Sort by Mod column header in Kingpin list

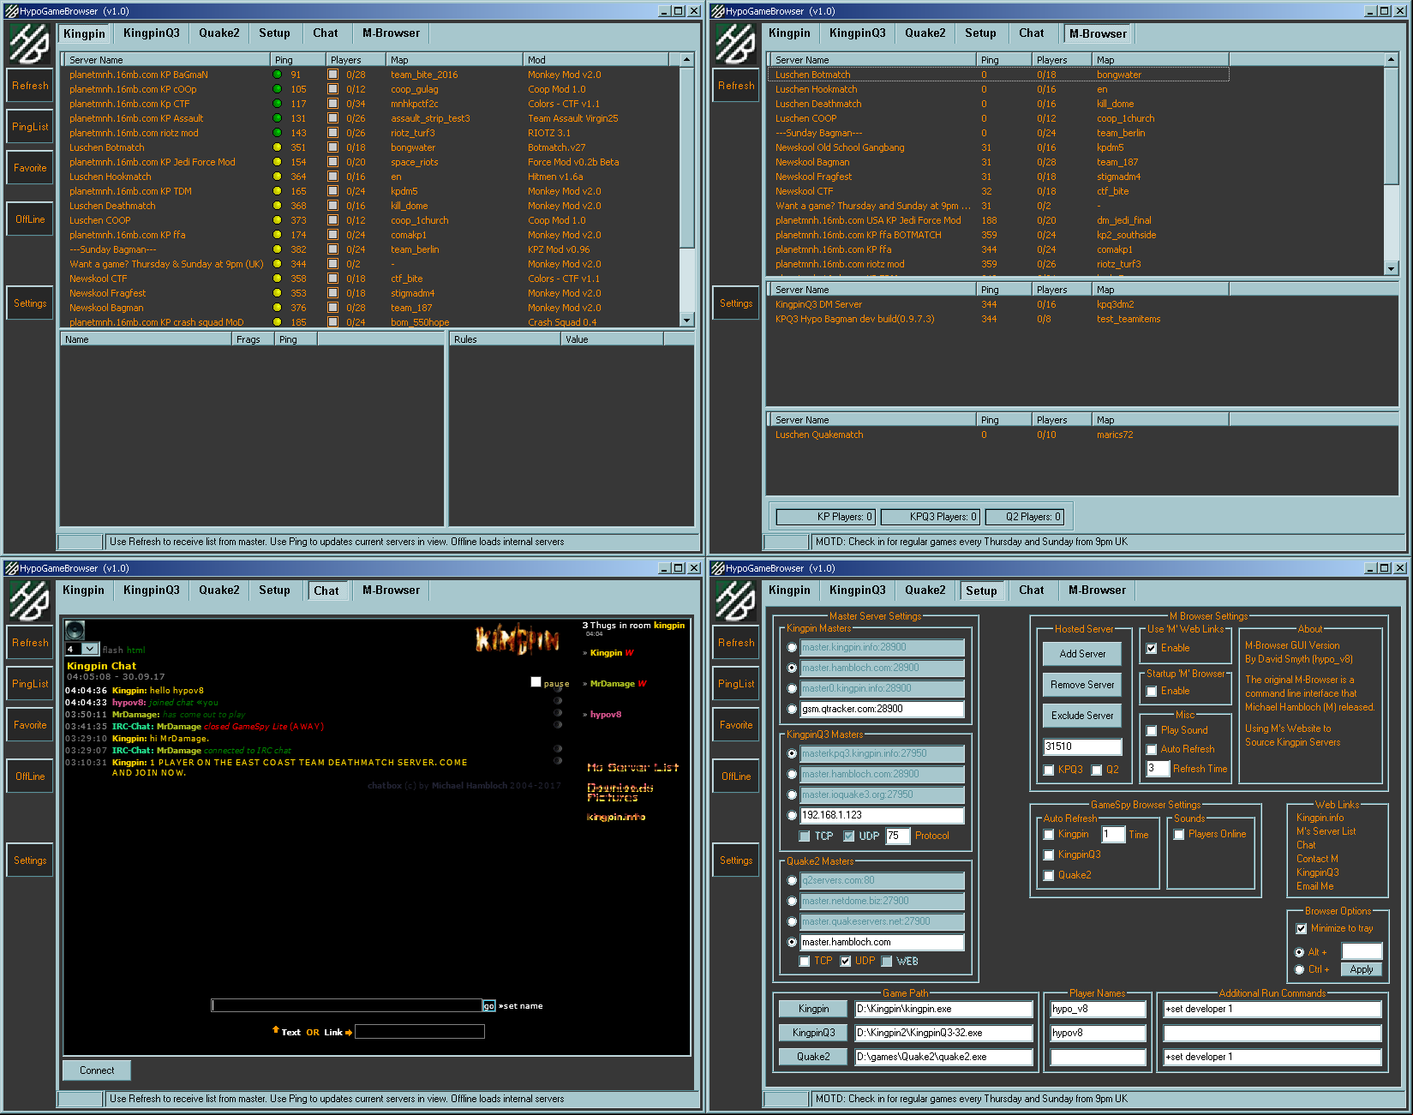tap(596, 60)
